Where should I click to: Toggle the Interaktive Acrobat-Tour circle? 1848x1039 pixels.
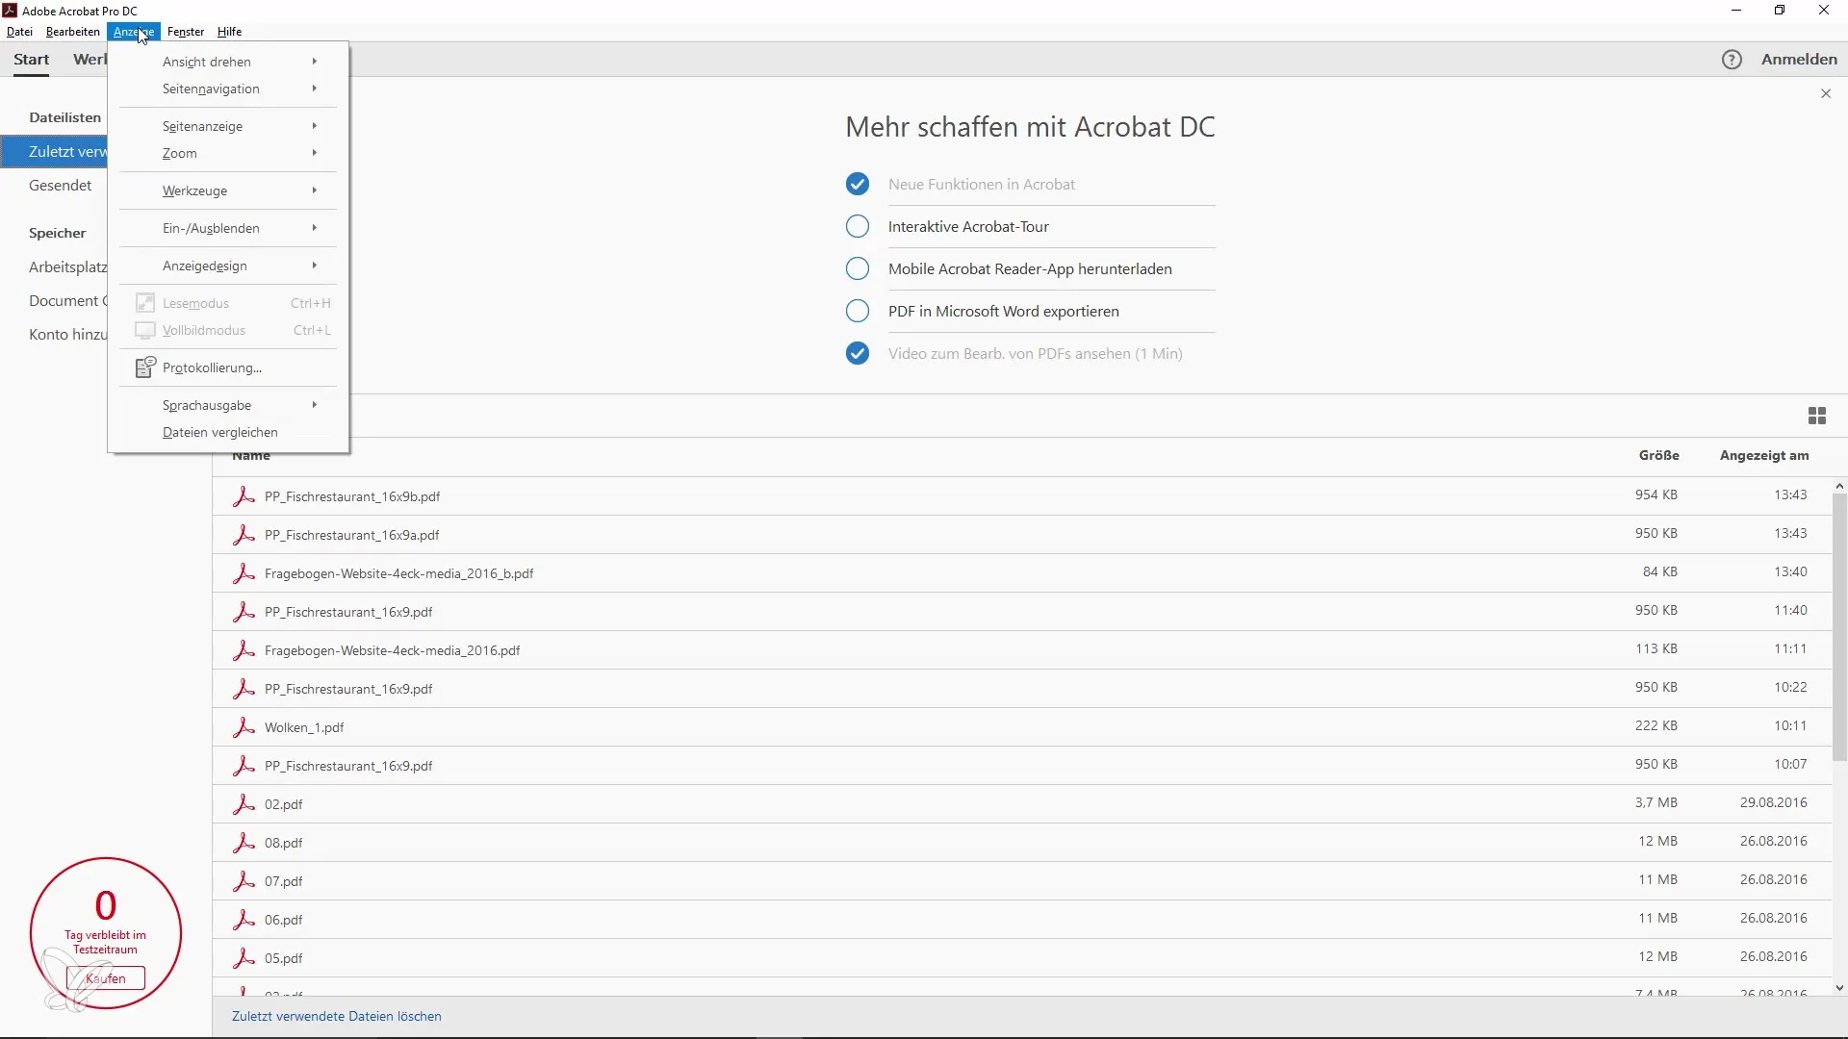[x=857, y=226]
